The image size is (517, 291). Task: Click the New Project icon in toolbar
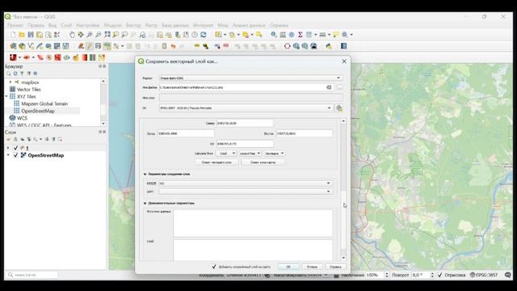(13, 35)
